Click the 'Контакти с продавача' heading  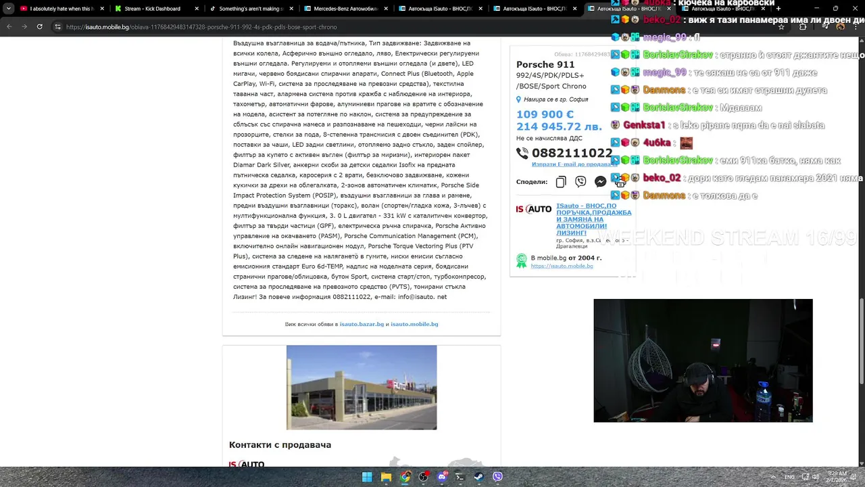(280, 445)
